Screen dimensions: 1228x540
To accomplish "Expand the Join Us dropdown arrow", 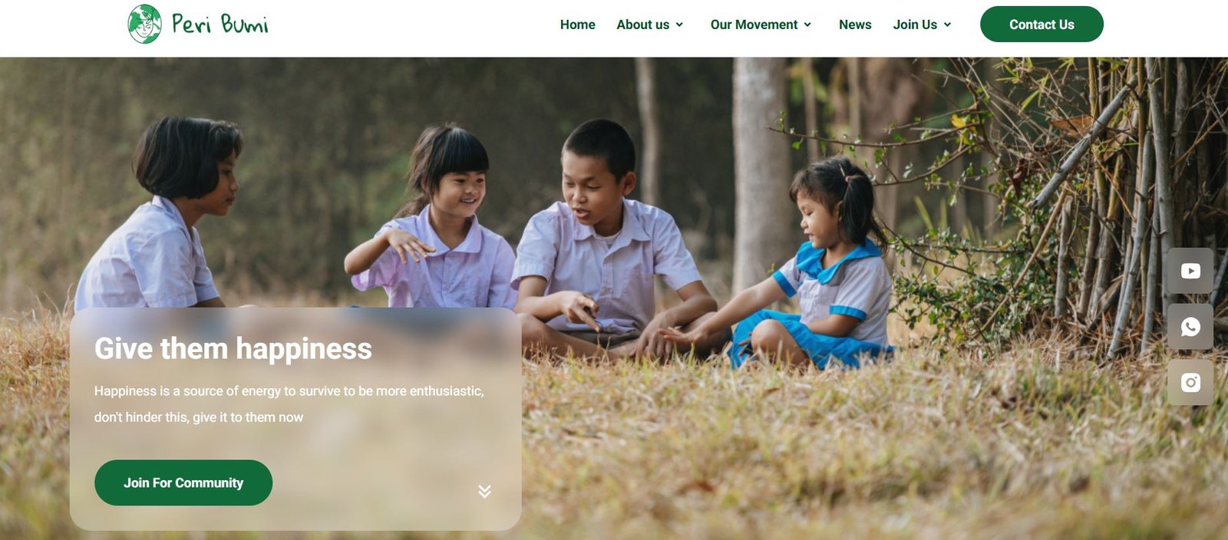I will point(947,25).
